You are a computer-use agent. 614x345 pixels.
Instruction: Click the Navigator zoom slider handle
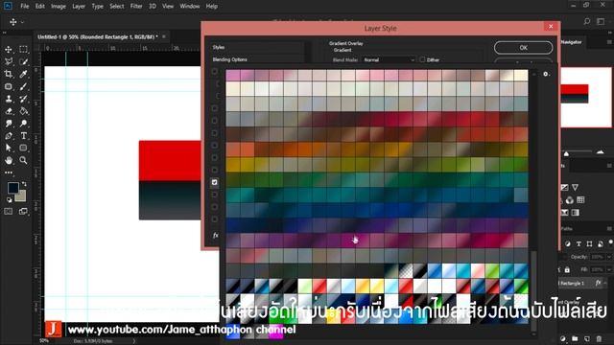(x=566, y=153)
